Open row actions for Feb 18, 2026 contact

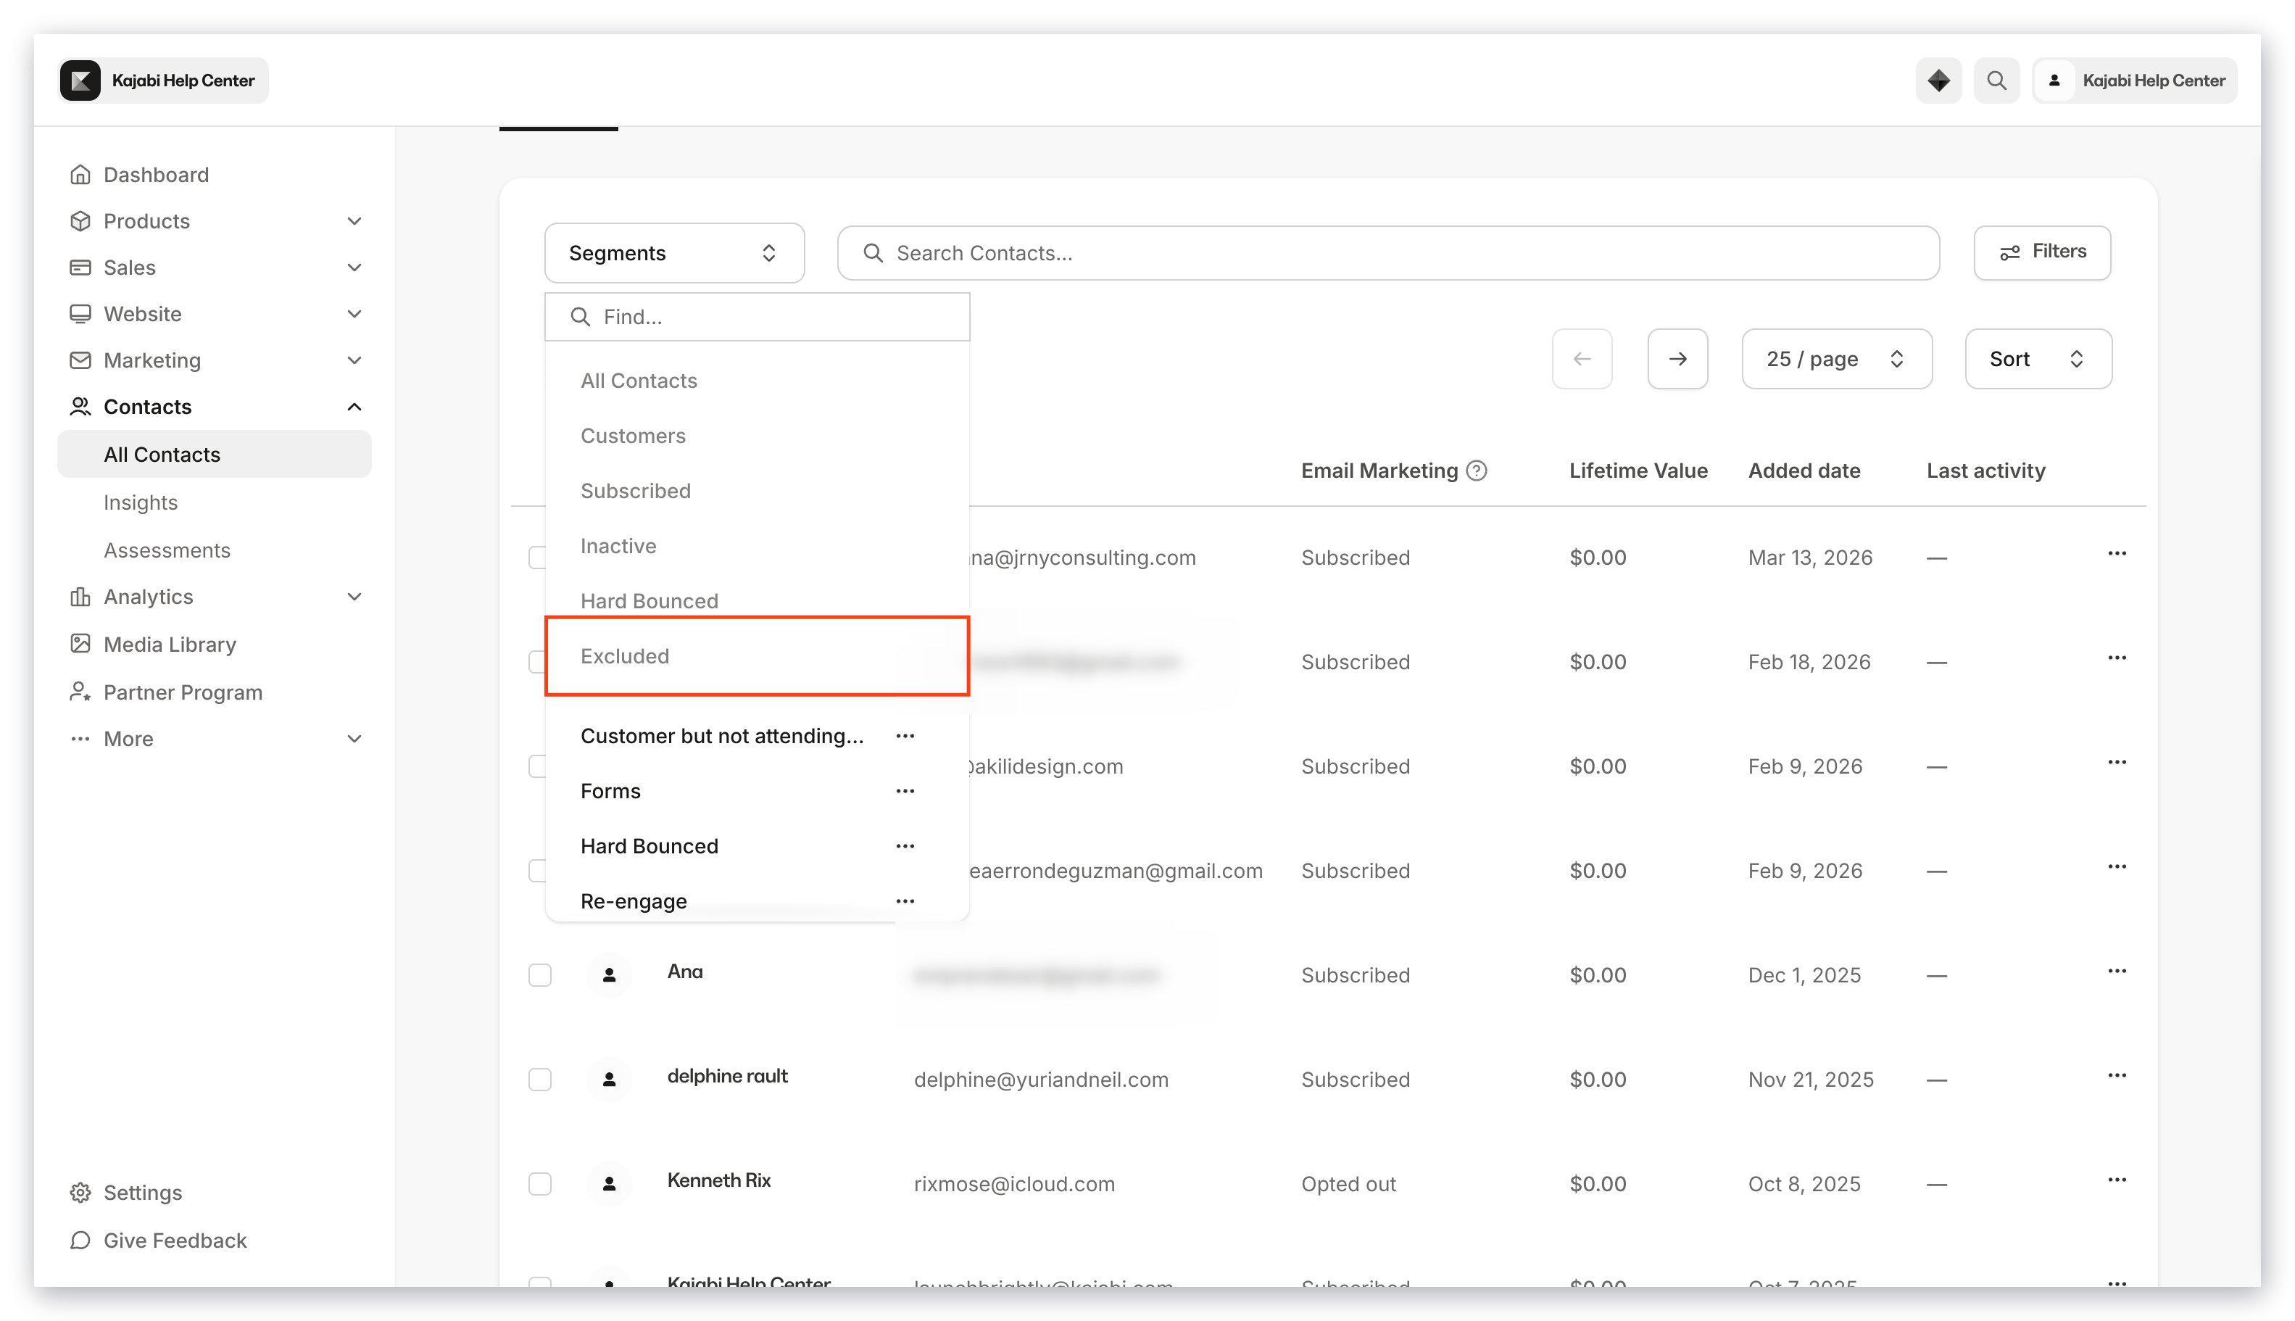coord(2116,658)
